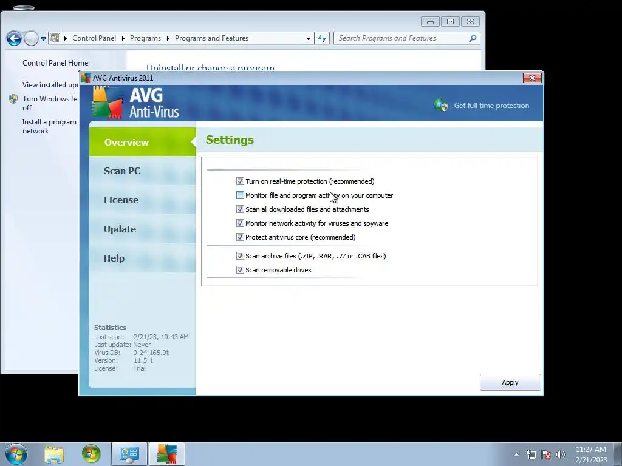Click the Last scan date 2/21/23, 10:43 AM

tap(161, 337)
